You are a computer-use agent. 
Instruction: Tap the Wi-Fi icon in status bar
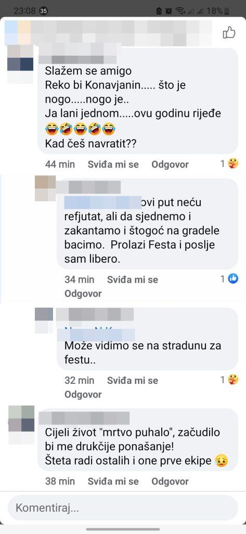point(180,11)
